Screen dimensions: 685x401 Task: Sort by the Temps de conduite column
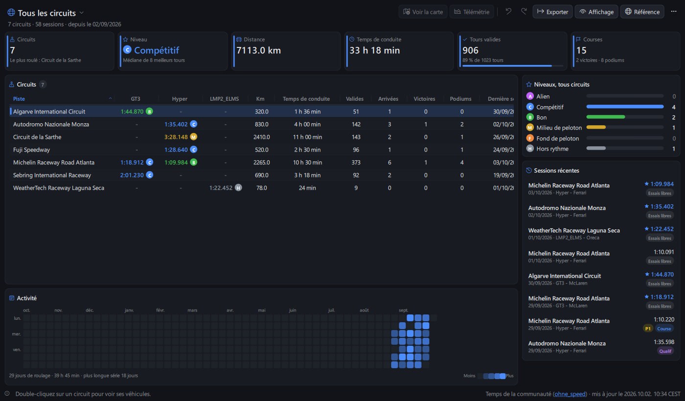pyautogui.click(x=306, y=99)
